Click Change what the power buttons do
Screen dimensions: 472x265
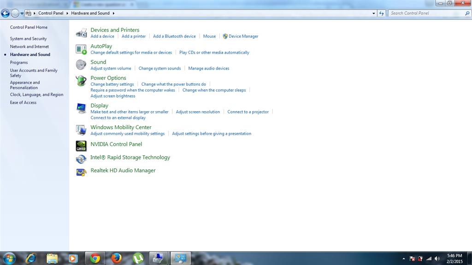click(x=174, y=84)
